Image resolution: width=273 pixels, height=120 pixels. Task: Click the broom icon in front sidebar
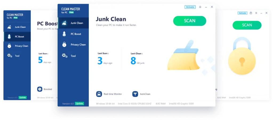[64, 23]
